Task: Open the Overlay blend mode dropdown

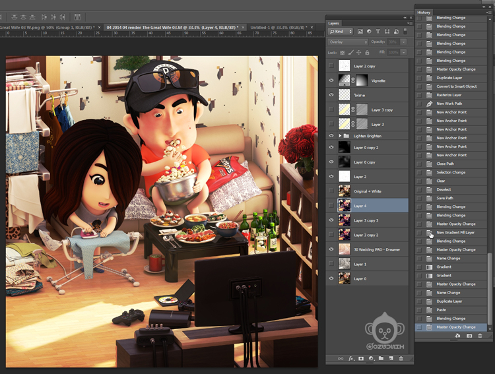Action: point(348,42)
